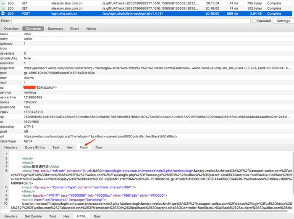Click the service value miniblog
The width and height of the screenshot is (294, 219).
point(30,92)
